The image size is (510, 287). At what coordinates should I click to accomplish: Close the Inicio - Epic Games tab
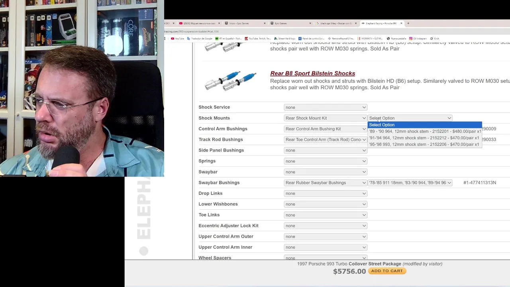pyautogui.click(x=265, y=23)
